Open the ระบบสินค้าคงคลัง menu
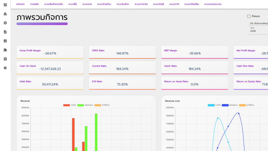Image resolution: width=268 pixels, height=151 pixels. (53, 4)
